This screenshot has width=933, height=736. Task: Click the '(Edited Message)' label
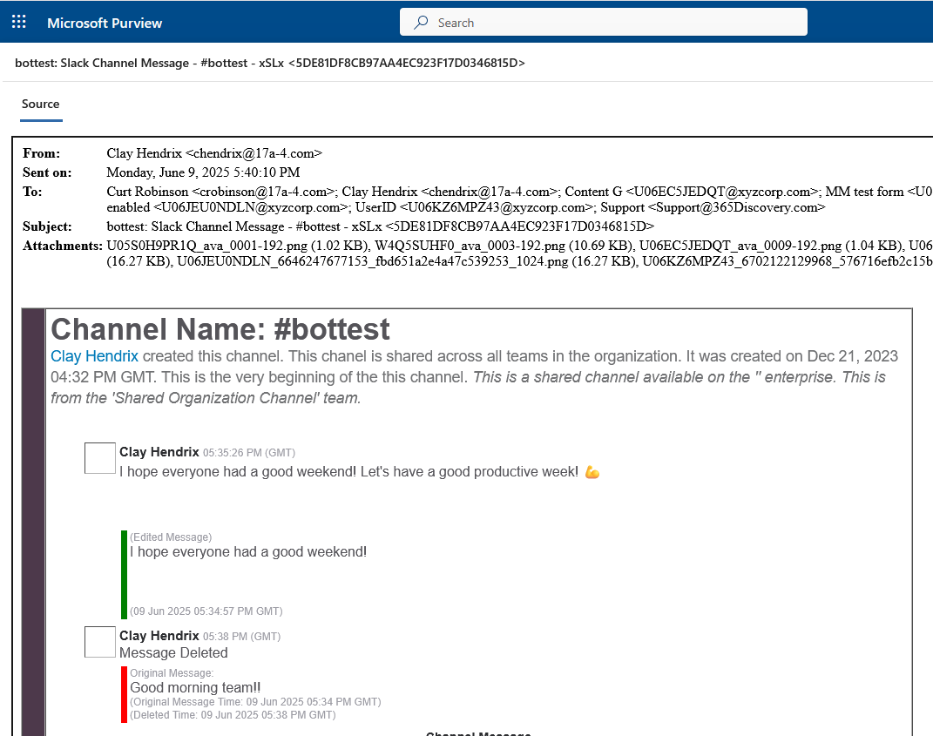(x=171, y=537)
